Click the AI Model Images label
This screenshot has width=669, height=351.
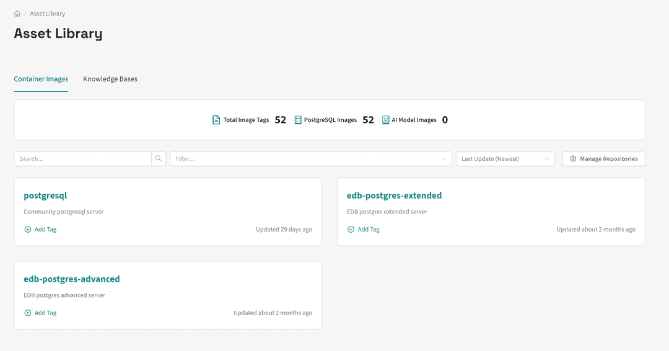click(414, 120)
